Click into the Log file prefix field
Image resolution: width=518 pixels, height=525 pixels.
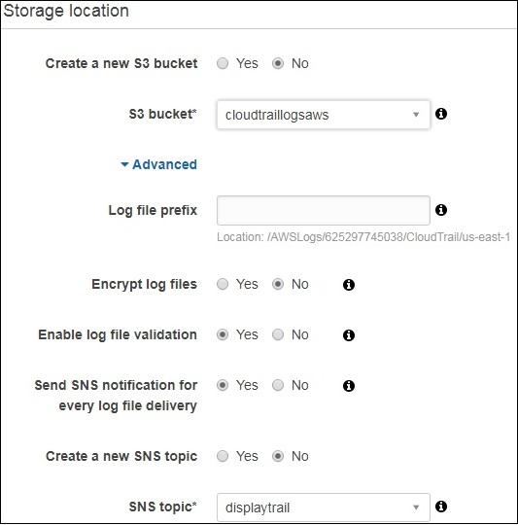pos(324,211)
